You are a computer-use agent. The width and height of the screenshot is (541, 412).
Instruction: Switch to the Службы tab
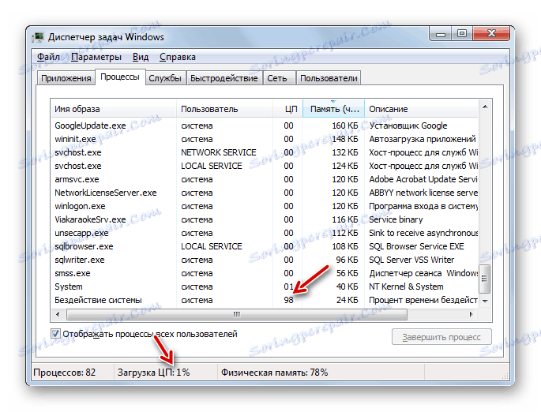165,78
